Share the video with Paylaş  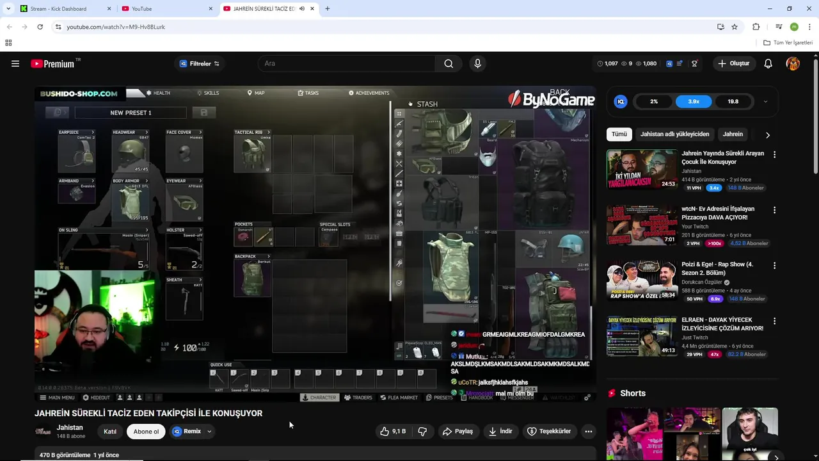pos(457,432)
